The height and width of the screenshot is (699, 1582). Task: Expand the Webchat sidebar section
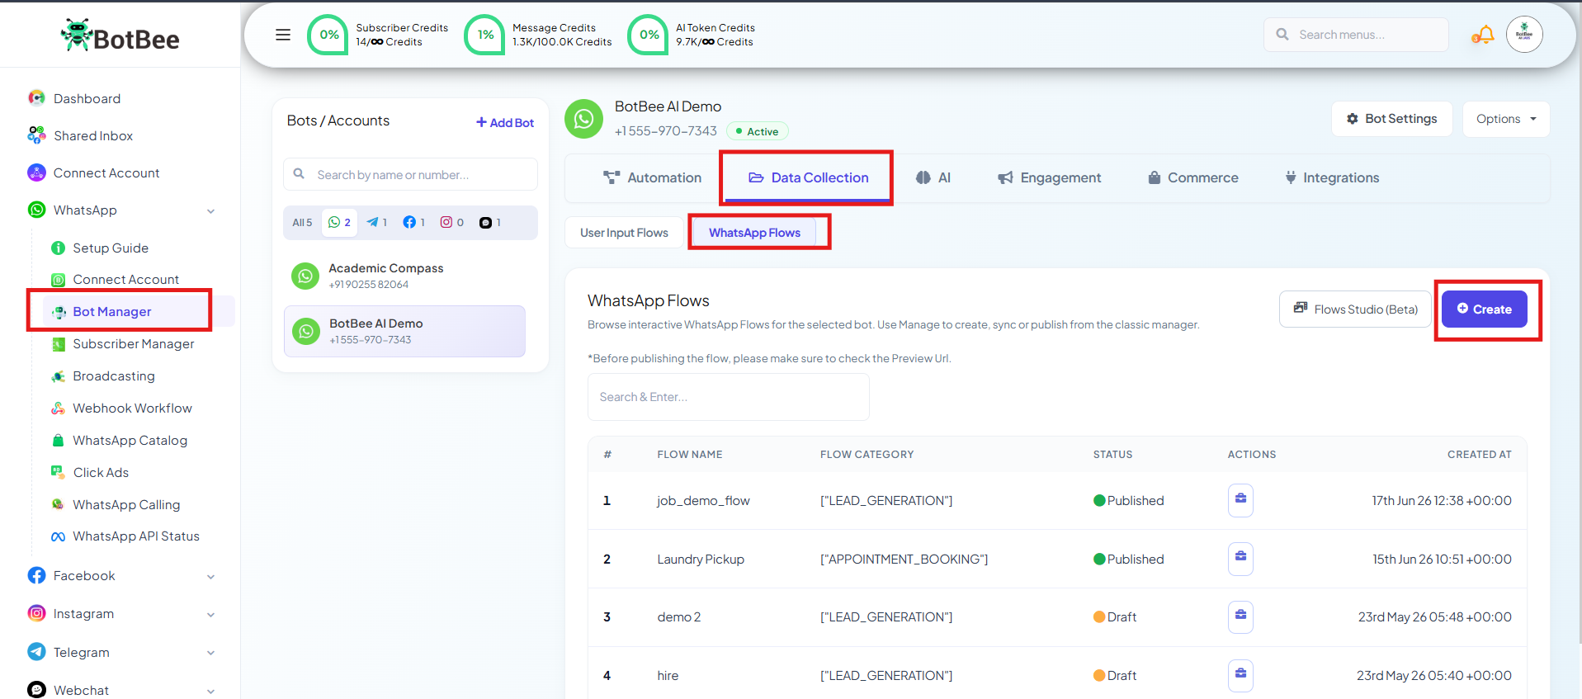(210, 691)
